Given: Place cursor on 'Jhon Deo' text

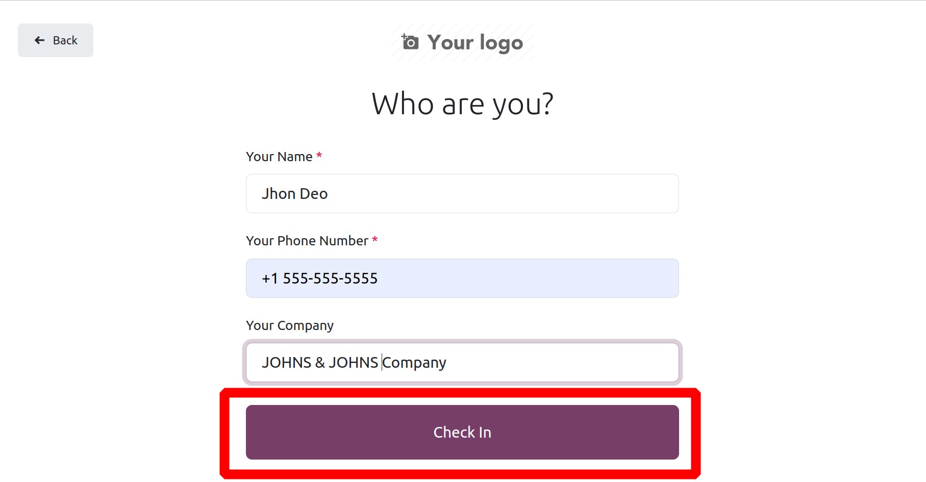Looking at the screenshot, I should 294,194.
